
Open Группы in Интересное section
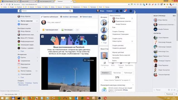(x=23, y=57)
